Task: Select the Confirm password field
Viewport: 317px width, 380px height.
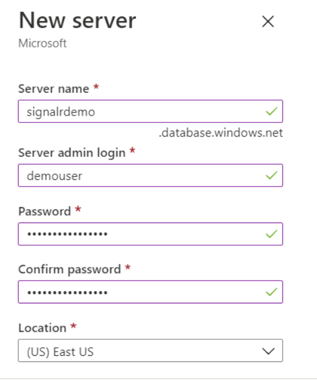Action: (150, 292)
